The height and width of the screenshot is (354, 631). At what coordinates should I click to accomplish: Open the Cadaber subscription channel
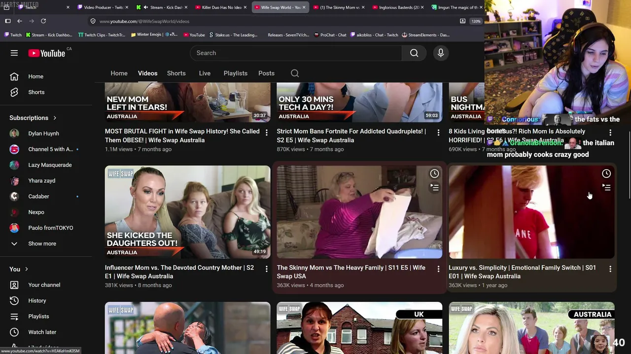(x=46, y=196)
